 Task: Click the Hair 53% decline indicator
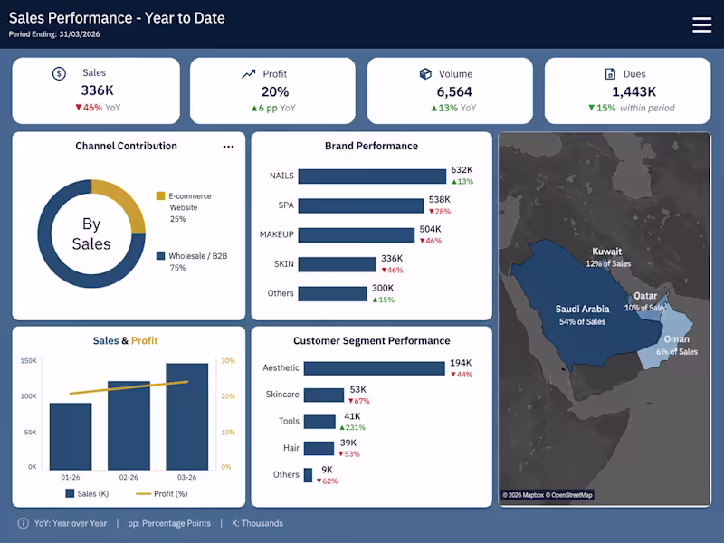pyautogui.click(x=349, y=454)
